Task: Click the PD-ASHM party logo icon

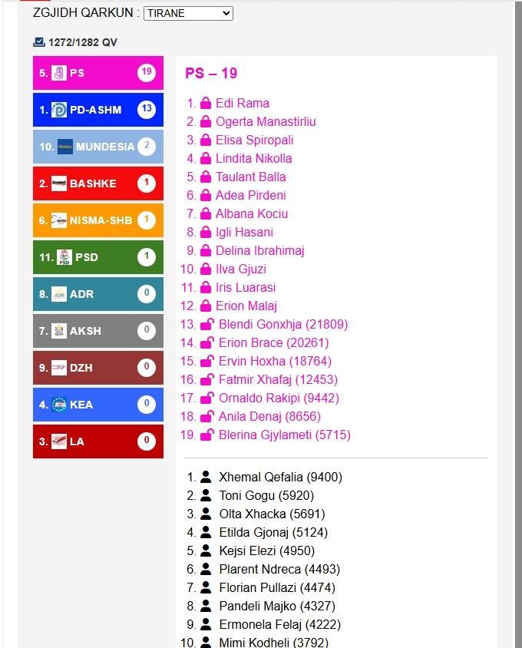Action: [58, 110]
